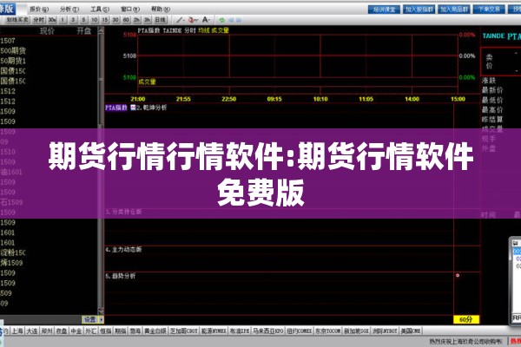Switch to the 郑州 exchange tab
Image resolution: width=521 pixels, height=347 pixels.
47,331
